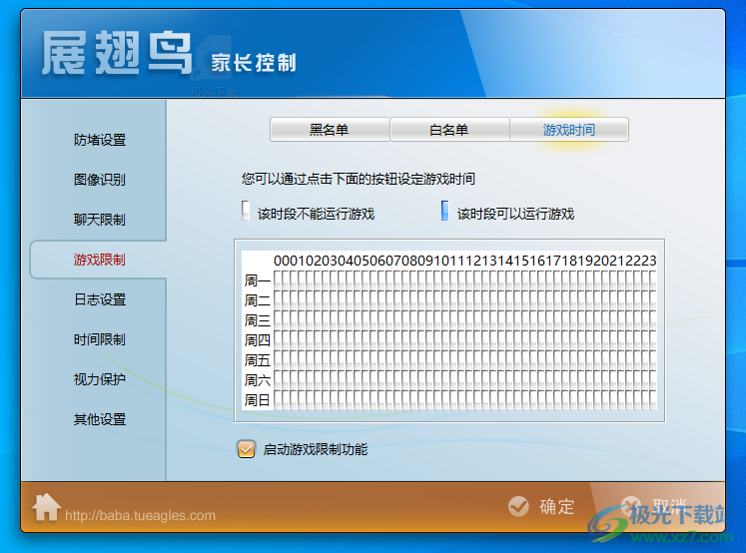Viewport: 746px width, 553px height.
Task: Open 时间限制 in the sidebar
Action: click(100, 339)
